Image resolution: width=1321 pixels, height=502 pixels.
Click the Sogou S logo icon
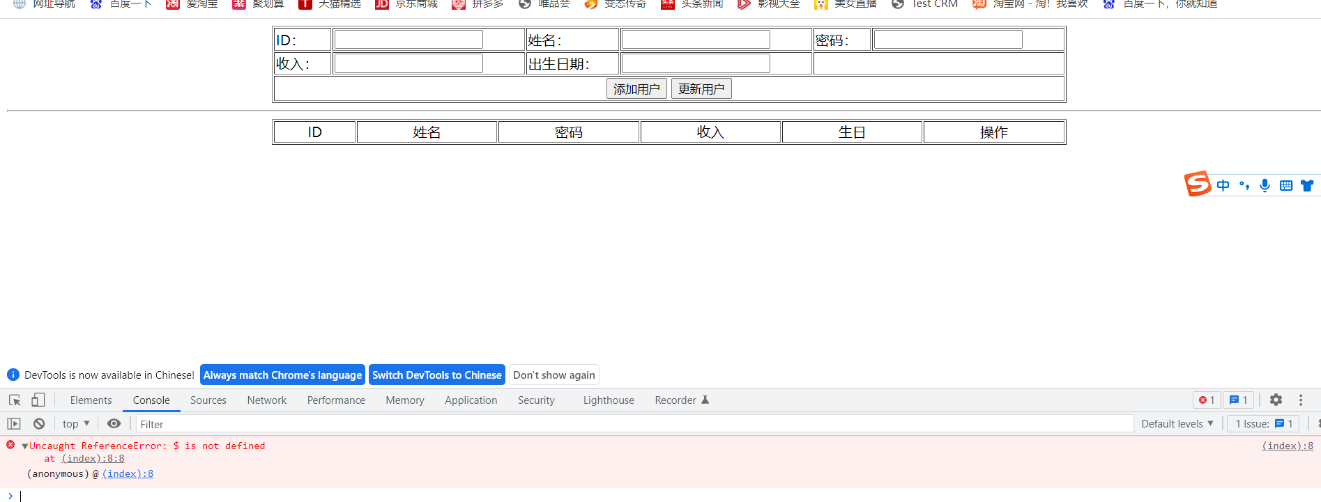[1198, 184]
